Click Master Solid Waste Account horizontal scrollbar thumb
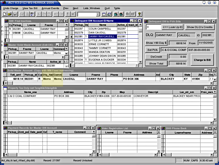The image size is (219, 165). pos(21,57)
